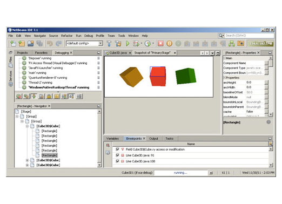Click the Debug Project toolbar icon
This screenshot has height=204, width=282.
[x=136, y=44]
